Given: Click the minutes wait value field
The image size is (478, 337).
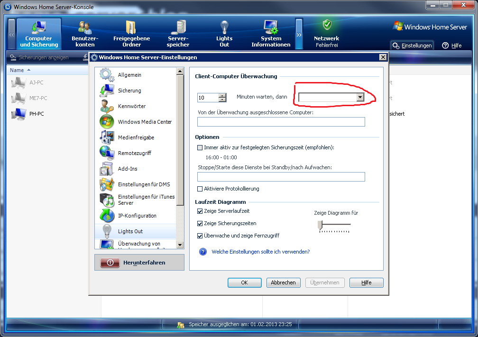Looking at the screenshot, I should (x=208, y=98).
